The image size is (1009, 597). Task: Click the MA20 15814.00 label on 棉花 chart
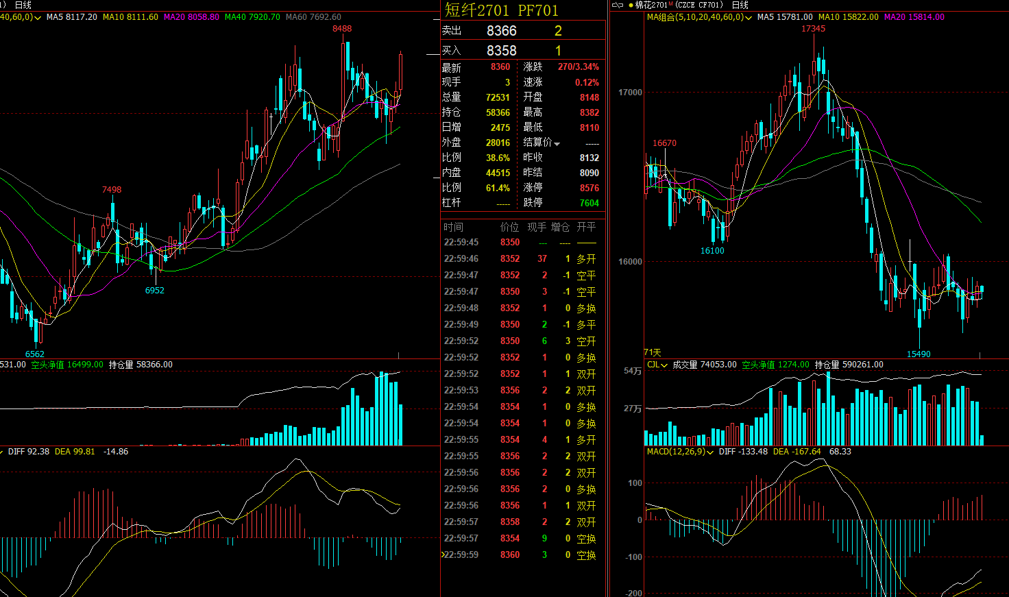pos(914,17)
